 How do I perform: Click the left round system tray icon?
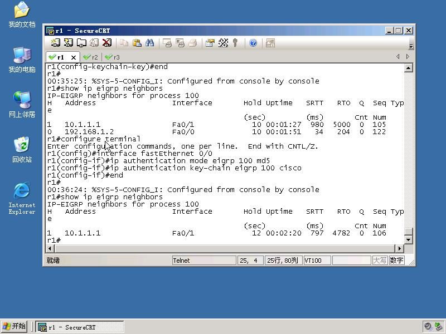tap(428, 327)
